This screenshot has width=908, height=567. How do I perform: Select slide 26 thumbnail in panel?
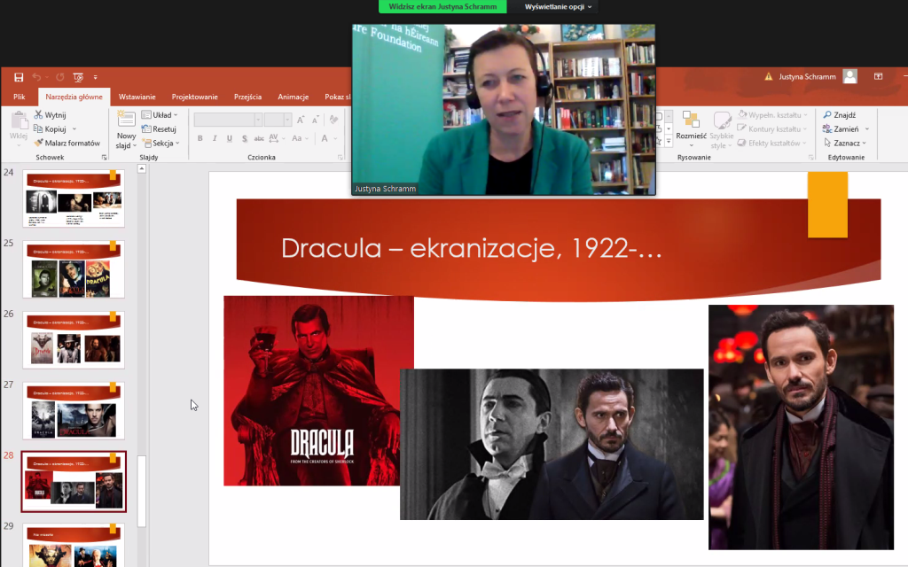[x=74, y=339]
